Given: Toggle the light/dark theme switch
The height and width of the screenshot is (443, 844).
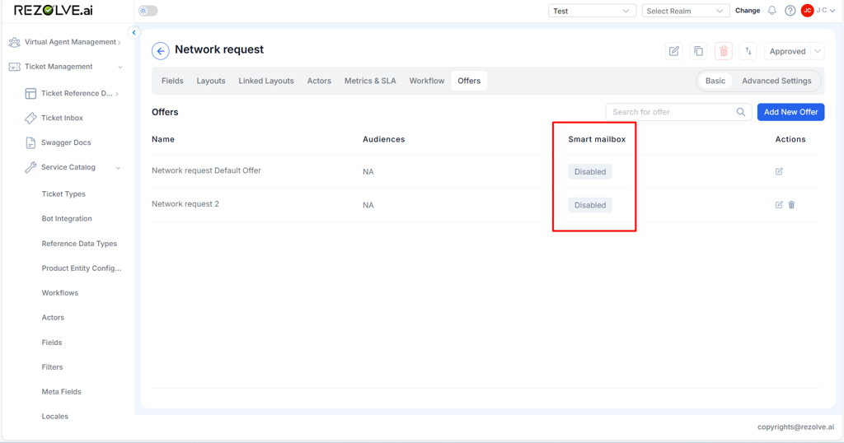Looking at the screenshot, I should 148,11.
